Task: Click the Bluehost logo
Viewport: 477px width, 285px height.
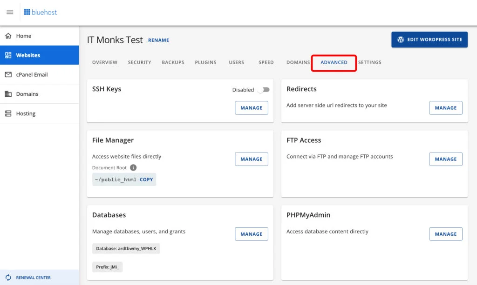Action: tap(41, 12)
